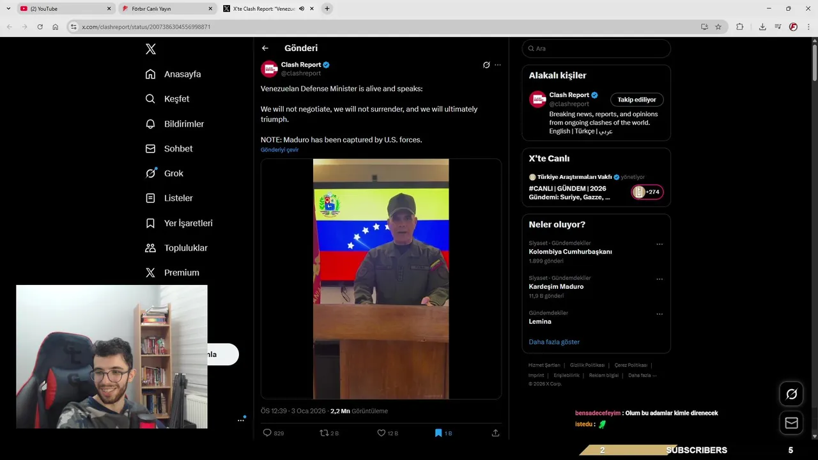
Task: Click the X logo in sidebar
Action: pos(150,49)
